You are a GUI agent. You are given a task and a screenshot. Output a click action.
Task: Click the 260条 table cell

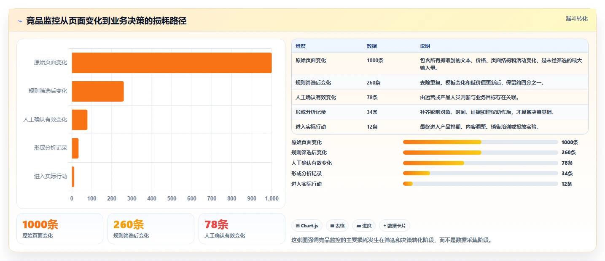374,83
